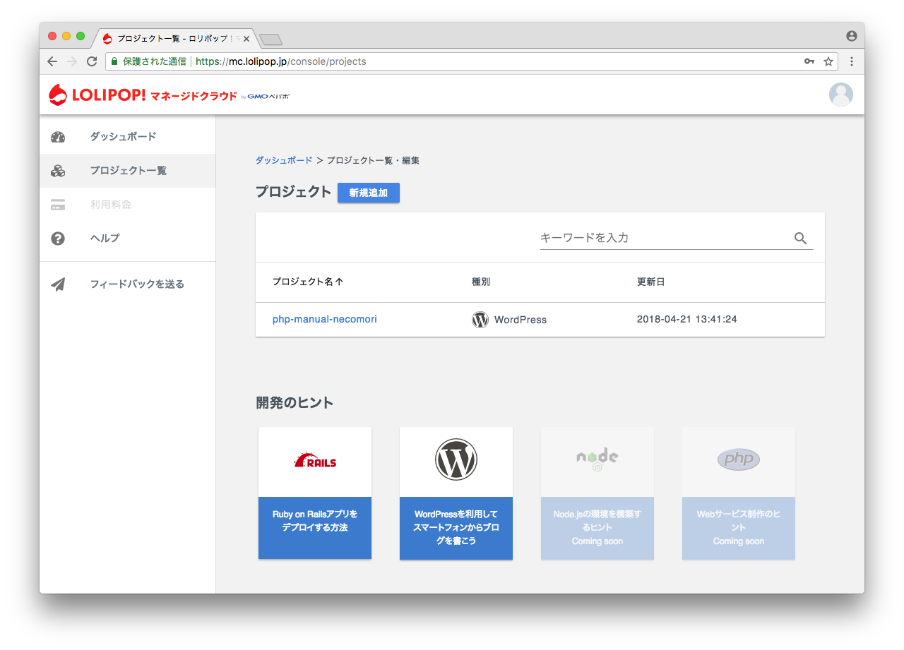The image size is (904, 650).
Task: Click the Chrome profile icon in title bar
Action: point(852,36)
